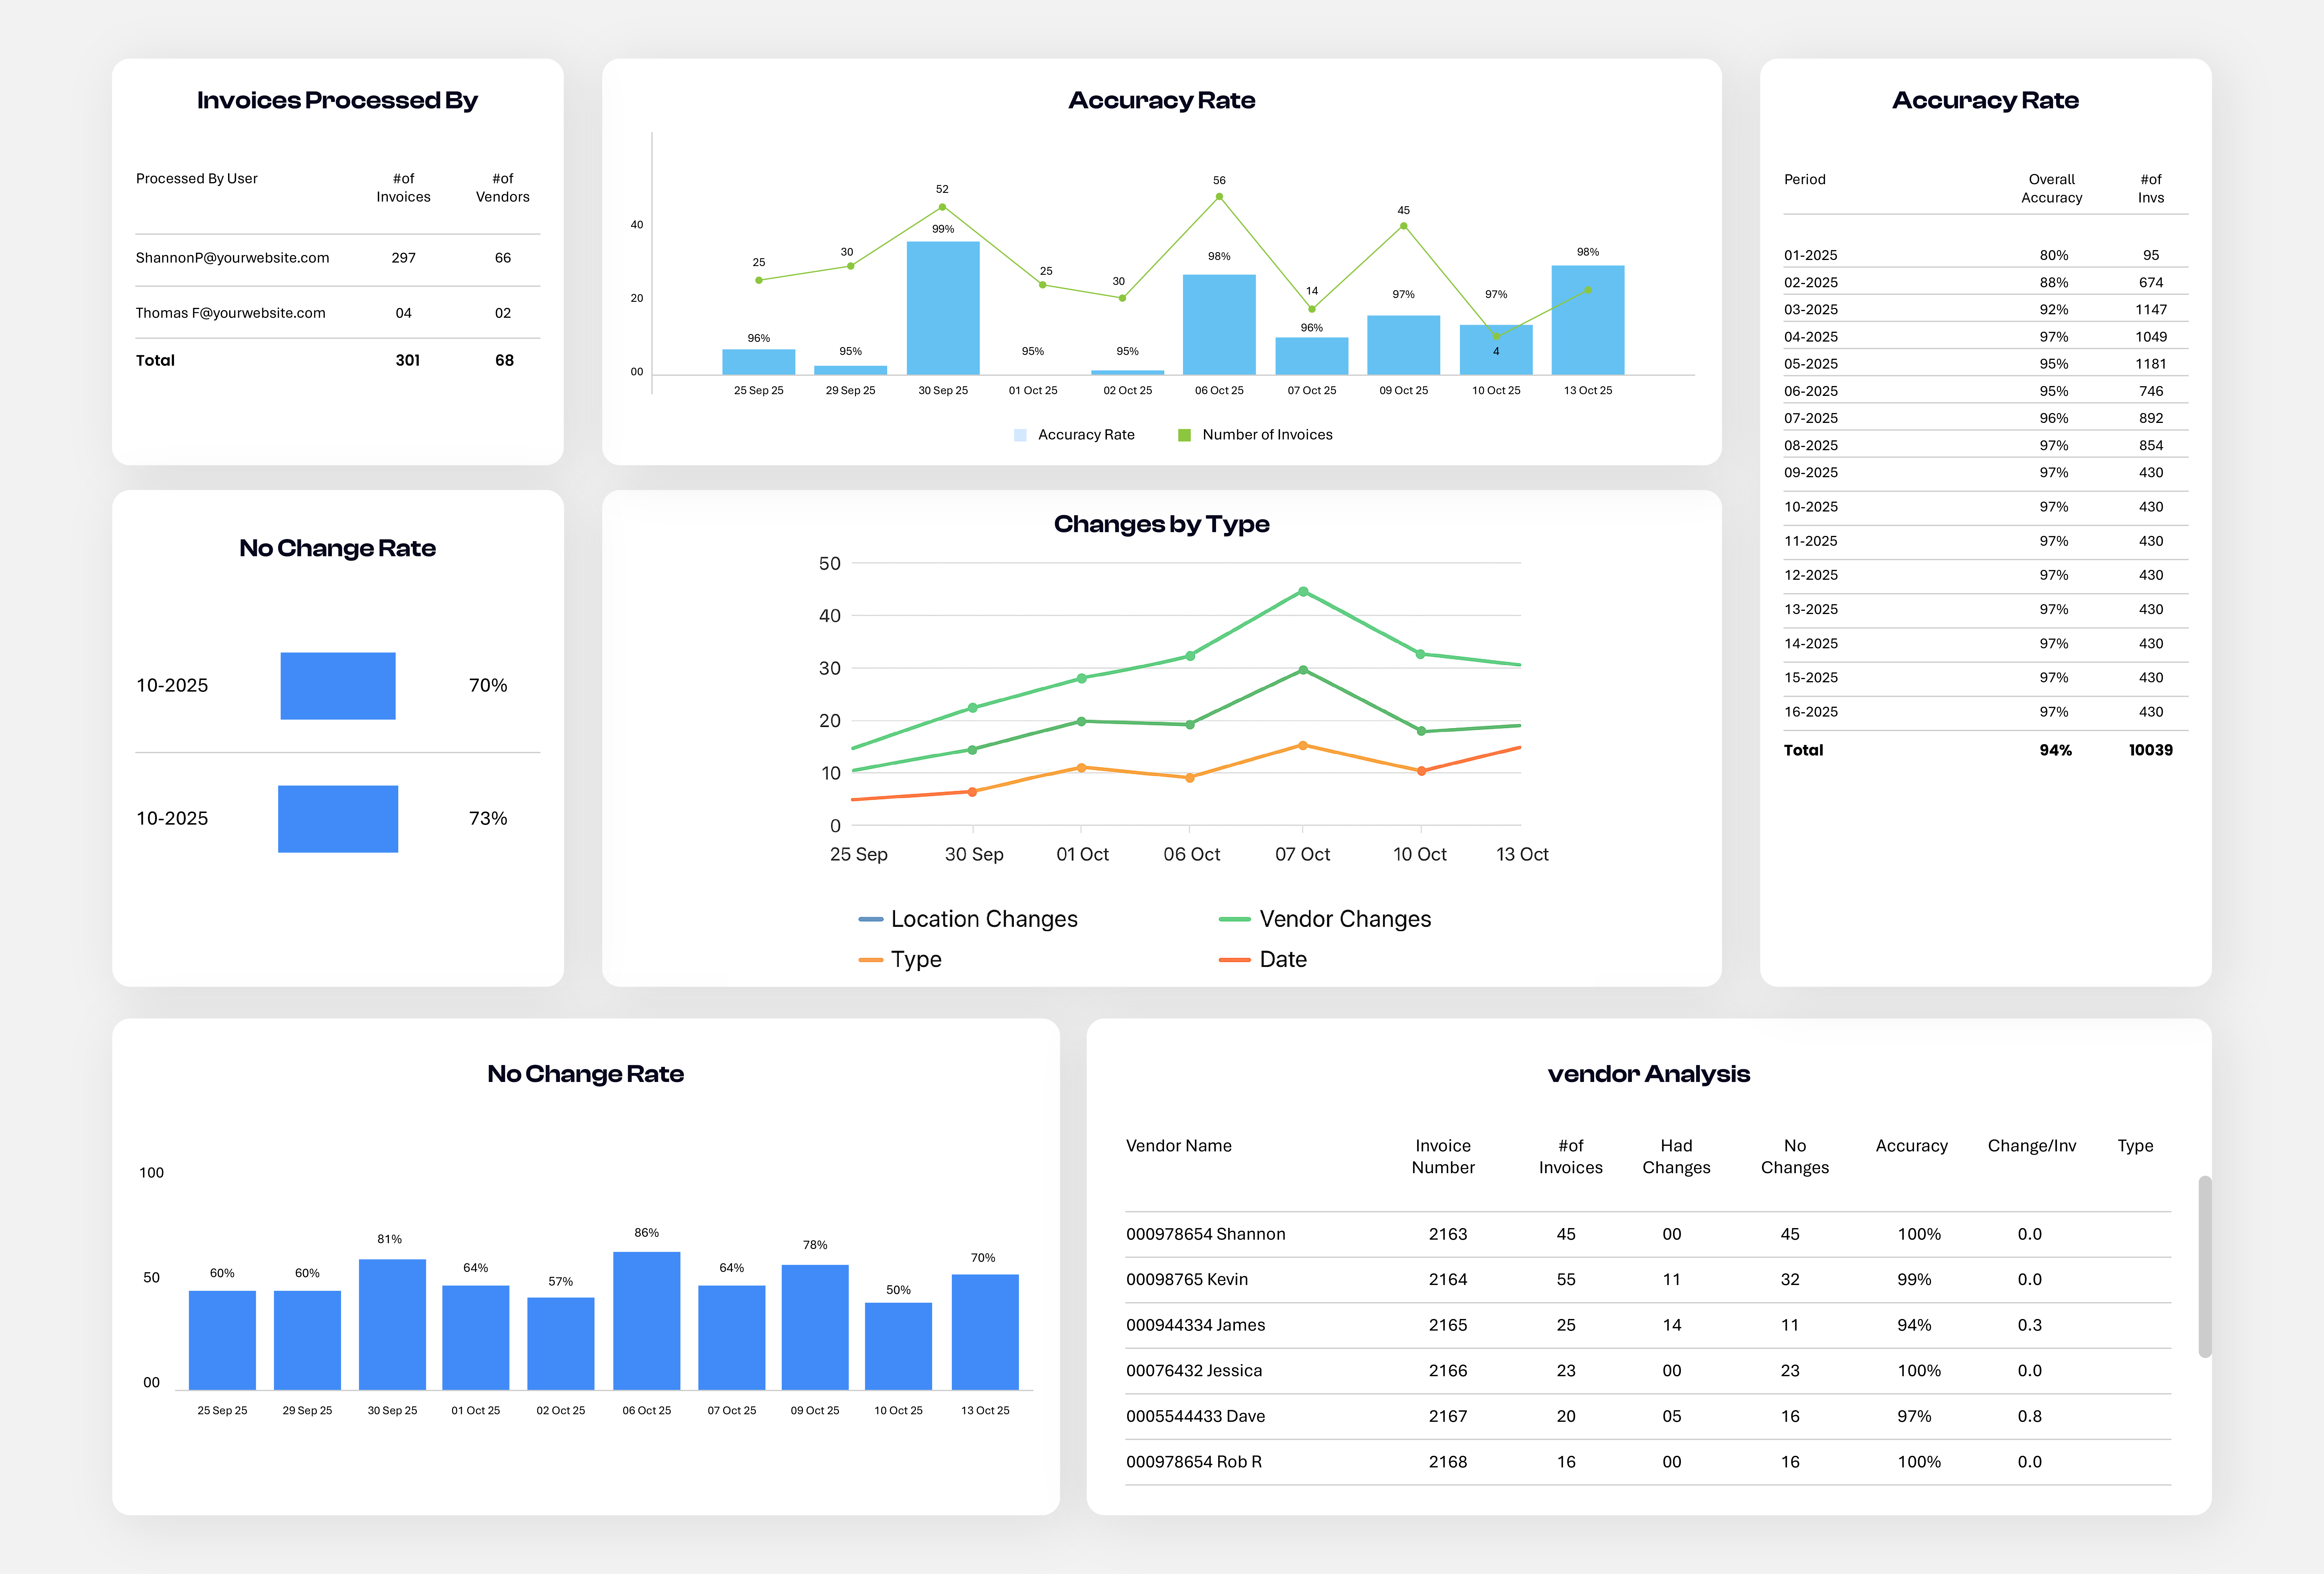Click ShannonP@yourwebsite.com email link

(232, 258)
